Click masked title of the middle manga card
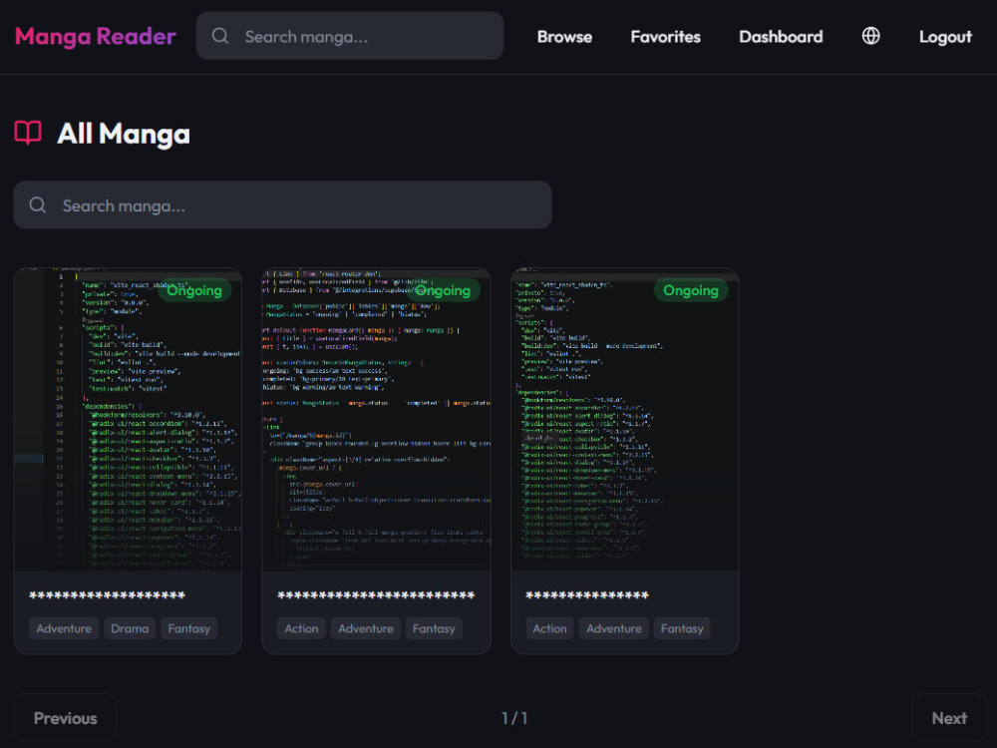Image resolution: width=997 pixels, height=748 pixels. (x=376, y=596)
